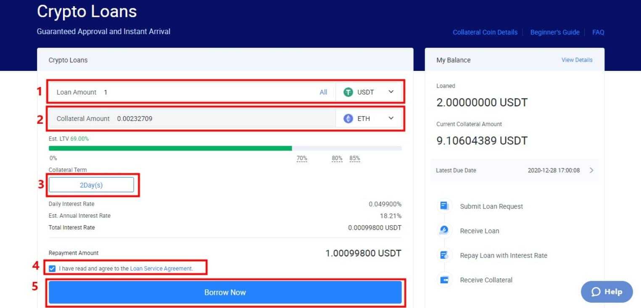Open the USDT selector chevron

pyautogui.click(x=391, y=92)
